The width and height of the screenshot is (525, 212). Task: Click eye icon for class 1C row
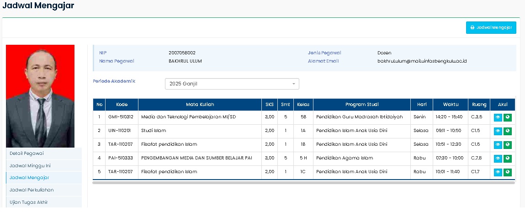pyautogui.click(x=498, y=172)
